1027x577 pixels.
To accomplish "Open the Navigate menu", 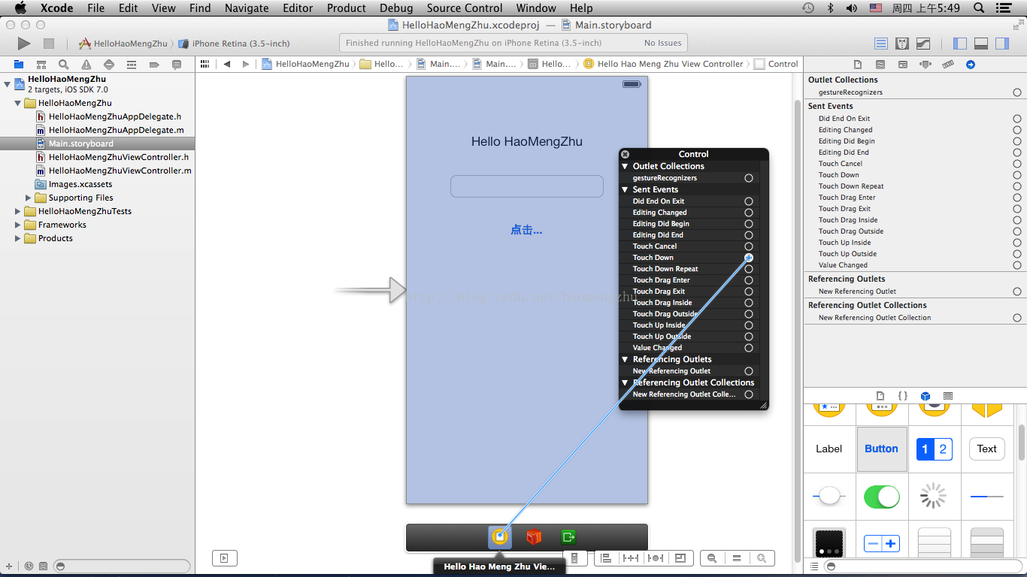I will pyautogui.click(x=247, y=8).
